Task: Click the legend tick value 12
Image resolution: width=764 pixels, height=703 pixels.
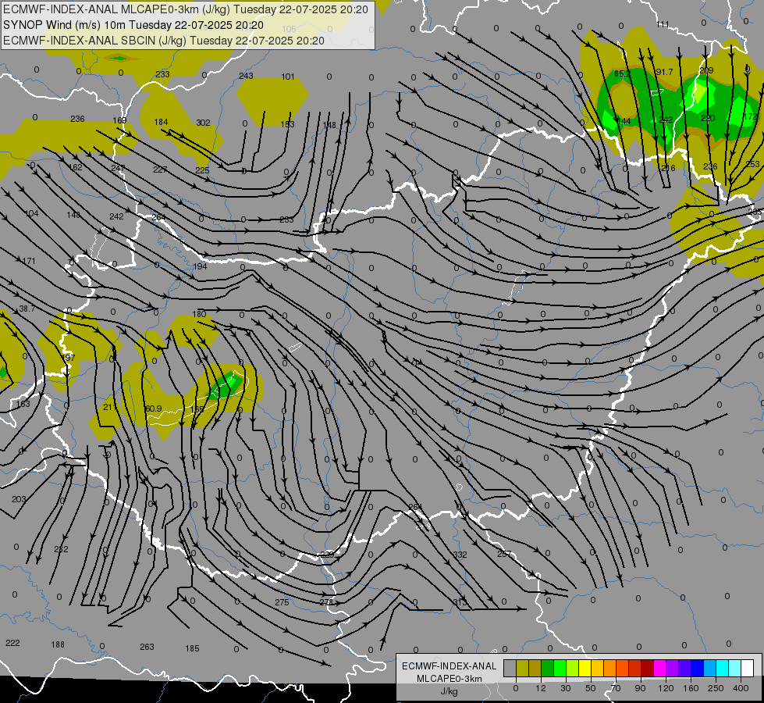Action: (540, 688)
